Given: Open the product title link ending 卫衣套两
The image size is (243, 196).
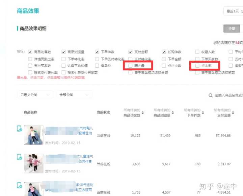Looking at the screenshot, I should click(69, 187).
